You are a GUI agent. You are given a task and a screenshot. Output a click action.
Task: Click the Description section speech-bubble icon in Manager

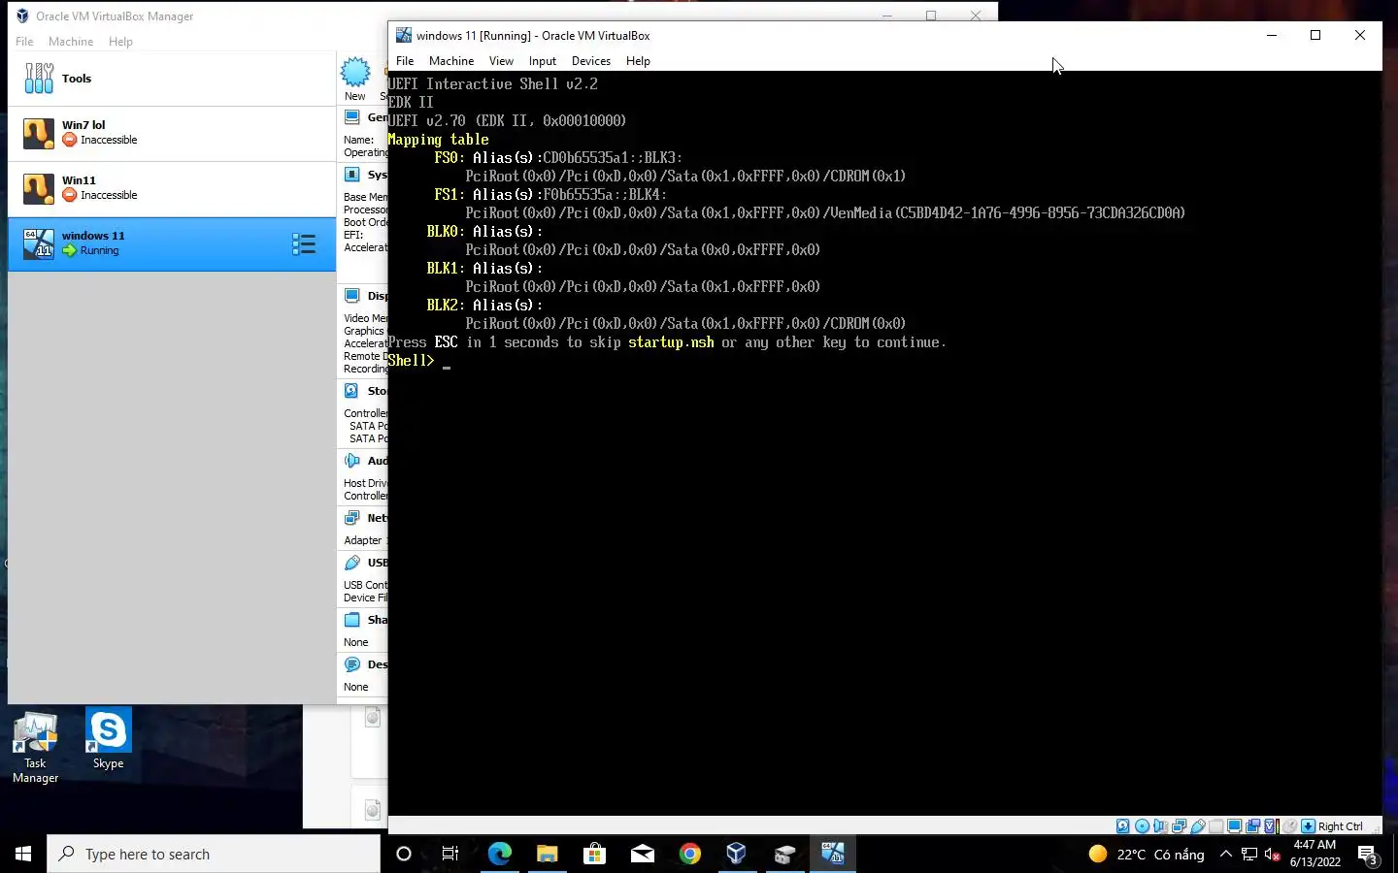[x=351, y=664]
